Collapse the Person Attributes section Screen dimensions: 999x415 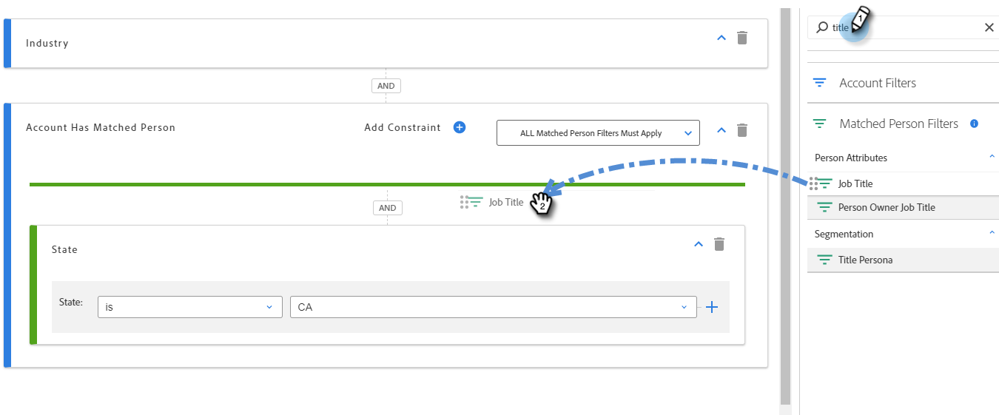click(992, 157)
